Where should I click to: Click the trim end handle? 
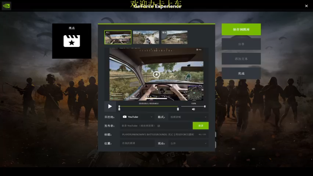coord(178,109)
